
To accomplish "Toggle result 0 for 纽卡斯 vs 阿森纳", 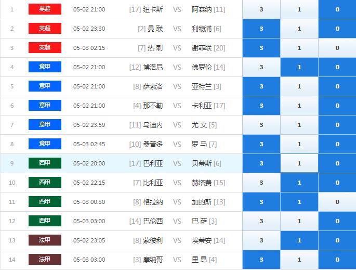I will click(x=337, y=9).
